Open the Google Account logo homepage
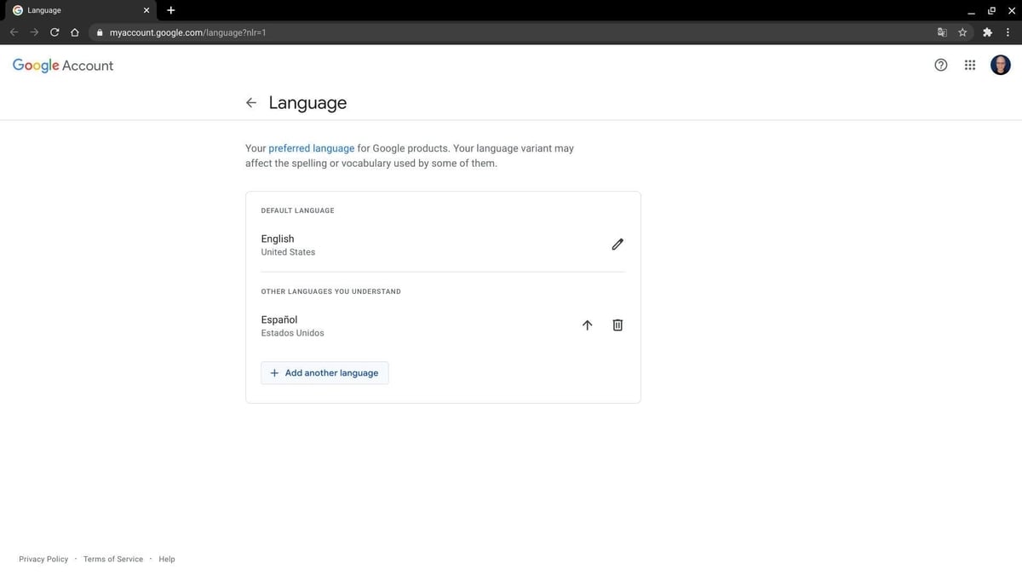This screenshot has width=1022, height=575. 62,65
